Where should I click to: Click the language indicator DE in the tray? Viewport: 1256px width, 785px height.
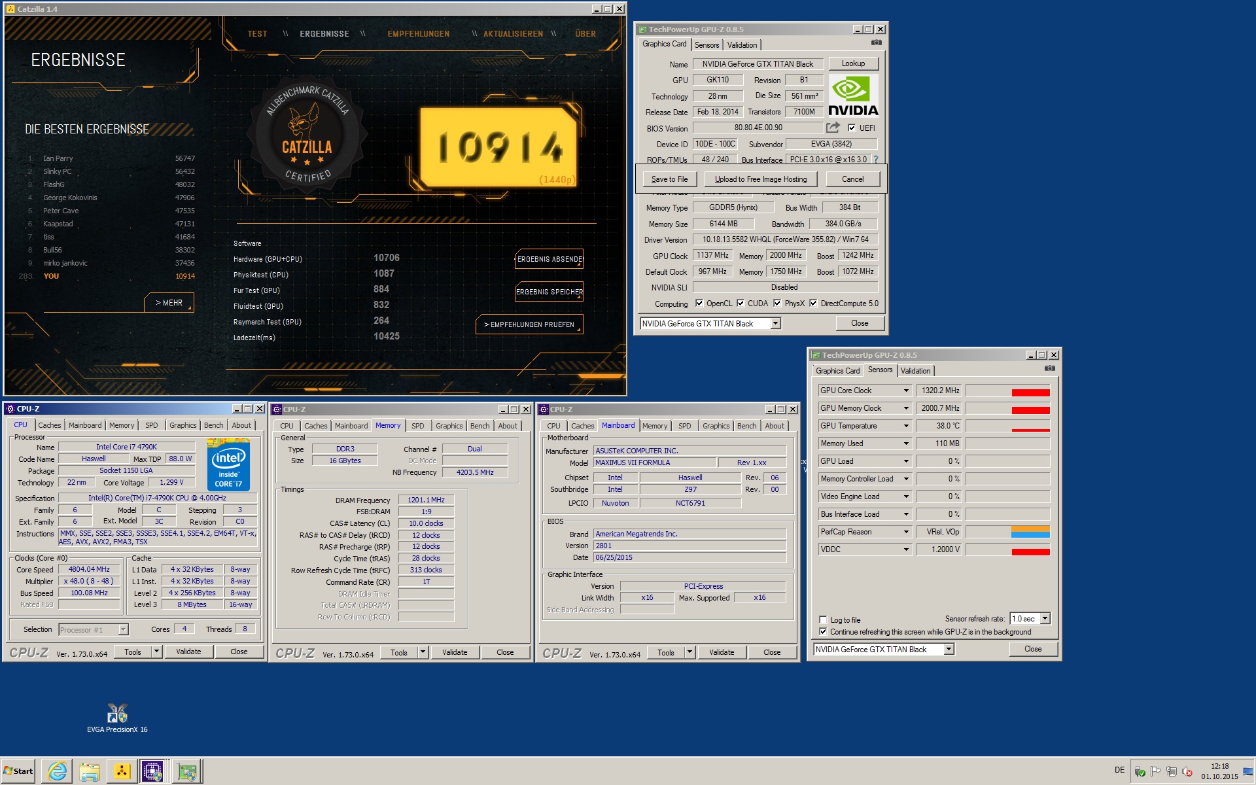click(x=1119, y=770)
